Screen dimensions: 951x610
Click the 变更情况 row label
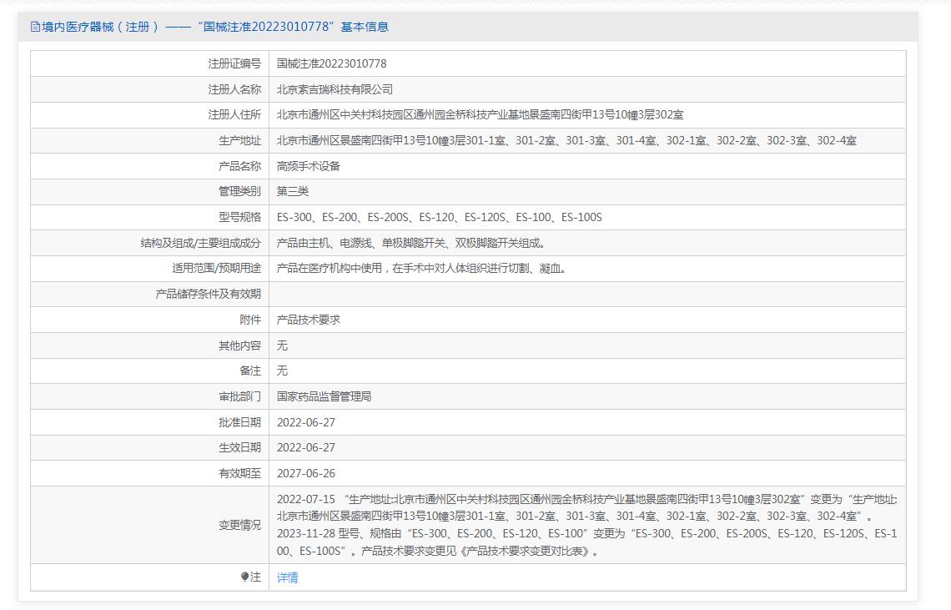click(x=239, y=525)
